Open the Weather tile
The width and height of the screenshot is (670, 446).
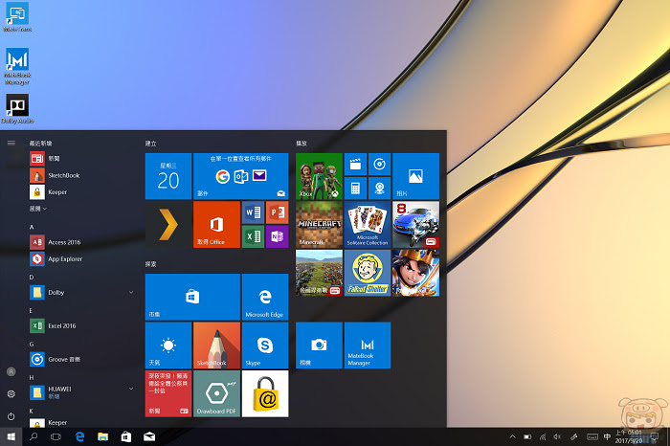click(168, 346)
